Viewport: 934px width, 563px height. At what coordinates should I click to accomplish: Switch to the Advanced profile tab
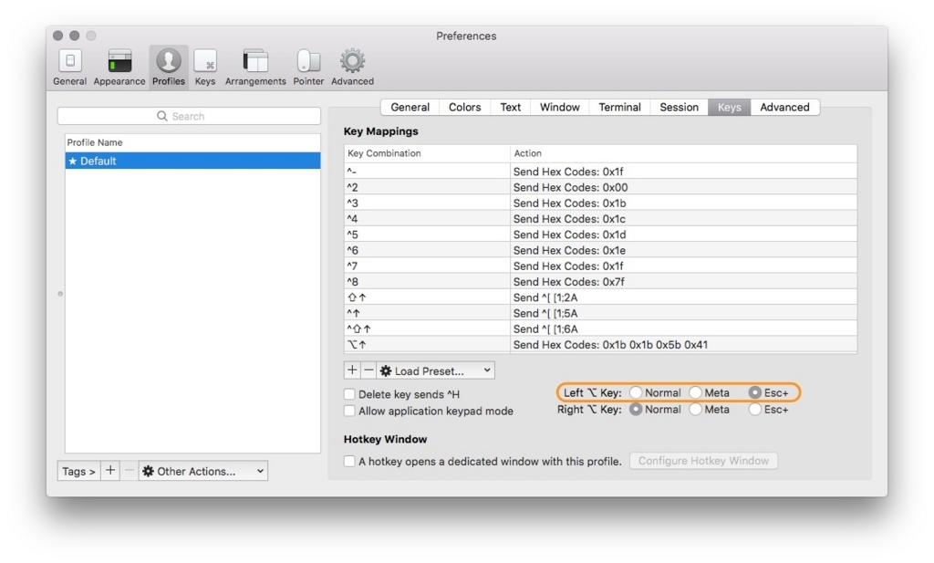(784, 108)
